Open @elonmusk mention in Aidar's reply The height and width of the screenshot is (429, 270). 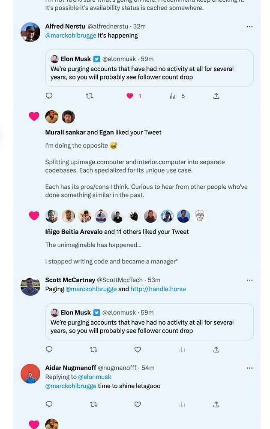[x=94, y=377]
